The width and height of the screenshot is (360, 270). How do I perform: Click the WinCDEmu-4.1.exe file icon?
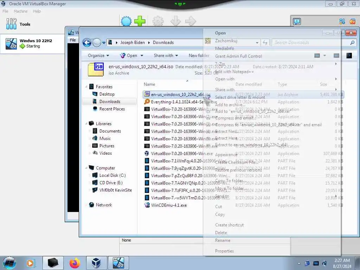(x=147, y=205)
